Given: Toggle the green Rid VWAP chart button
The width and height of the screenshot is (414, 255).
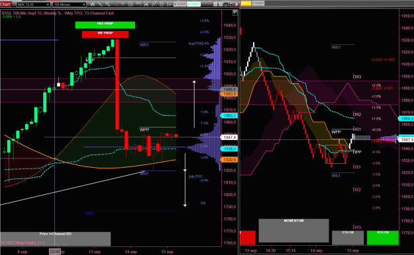Looking at the screenshot, I should 105,24.
